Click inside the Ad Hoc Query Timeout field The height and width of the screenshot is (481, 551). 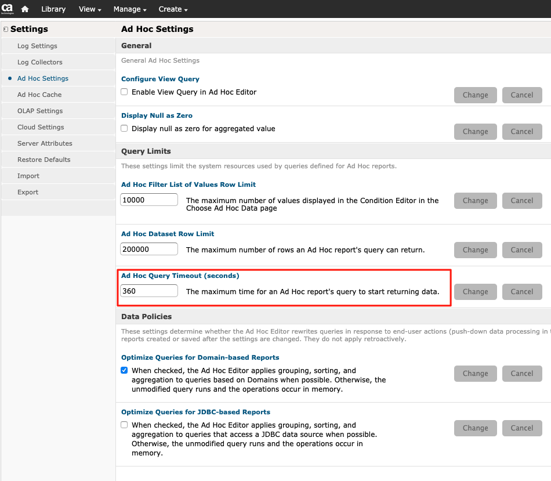point(148,291)
